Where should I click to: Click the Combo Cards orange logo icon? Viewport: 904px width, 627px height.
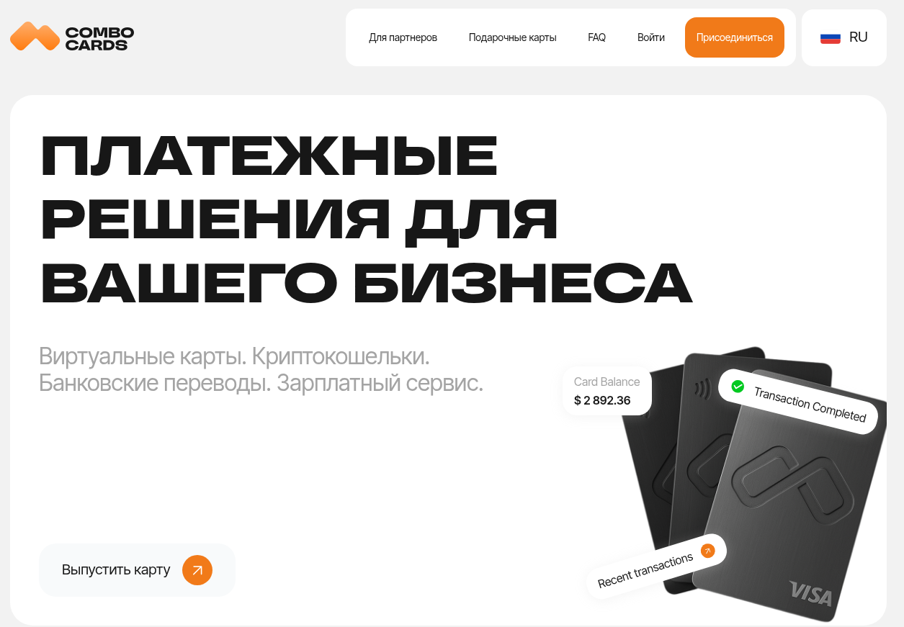(35, 37)
